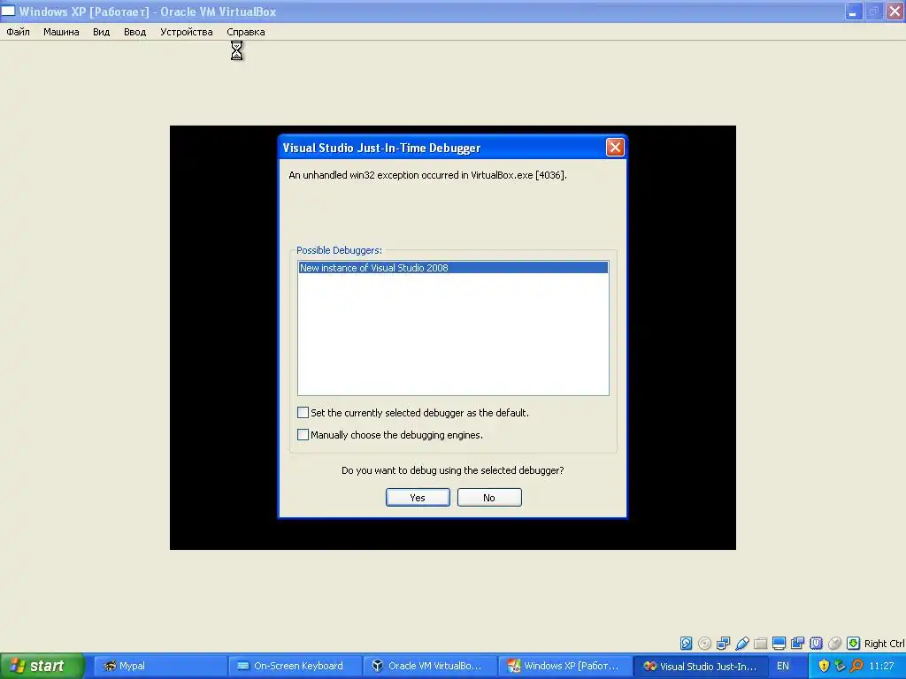The image size is (906, 679).
Task: Open the Устройства menu
Action: coord(186,32)
